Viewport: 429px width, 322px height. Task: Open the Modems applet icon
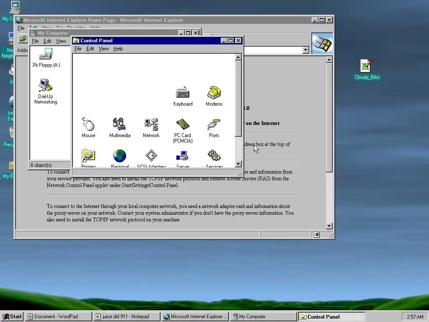[214, 96]
